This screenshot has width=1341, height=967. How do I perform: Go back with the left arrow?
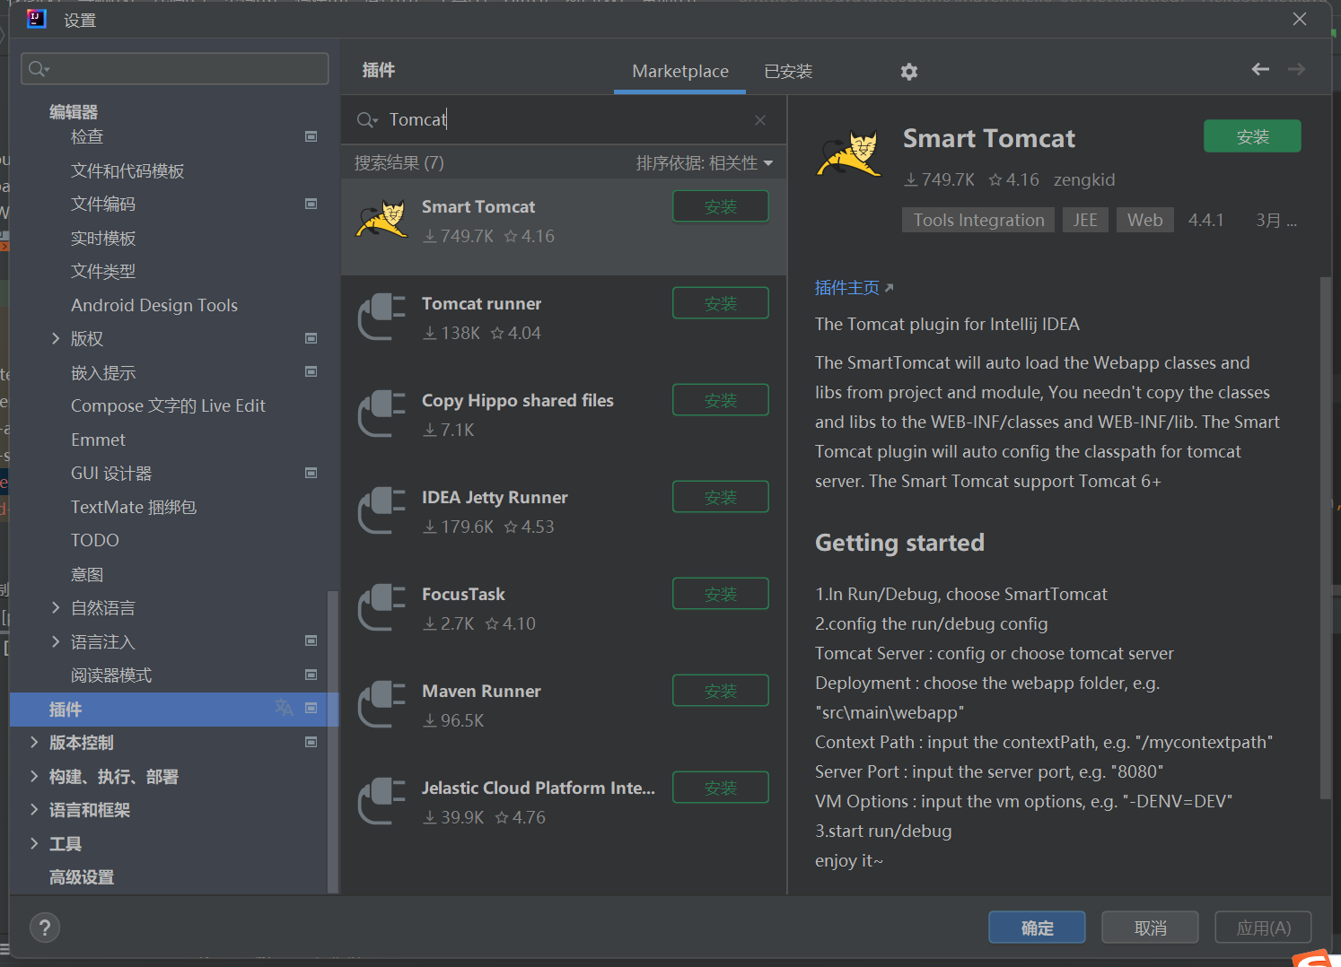tap(1260, 69)
